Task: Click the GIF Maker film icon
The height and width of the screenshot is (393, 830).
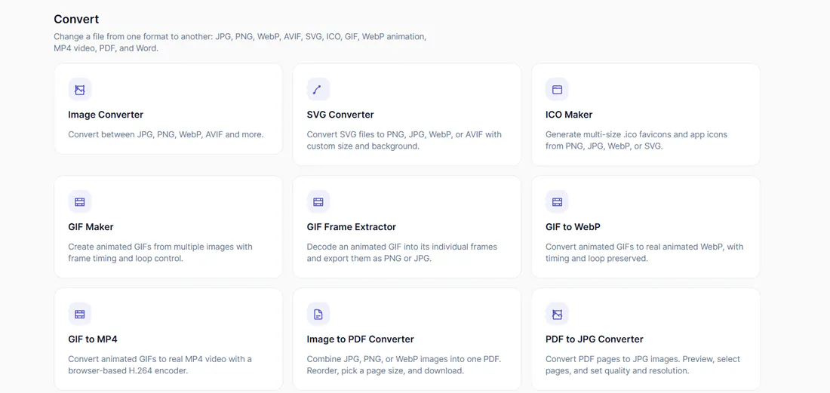Action: pyautogui.click(x=80, y=202)
